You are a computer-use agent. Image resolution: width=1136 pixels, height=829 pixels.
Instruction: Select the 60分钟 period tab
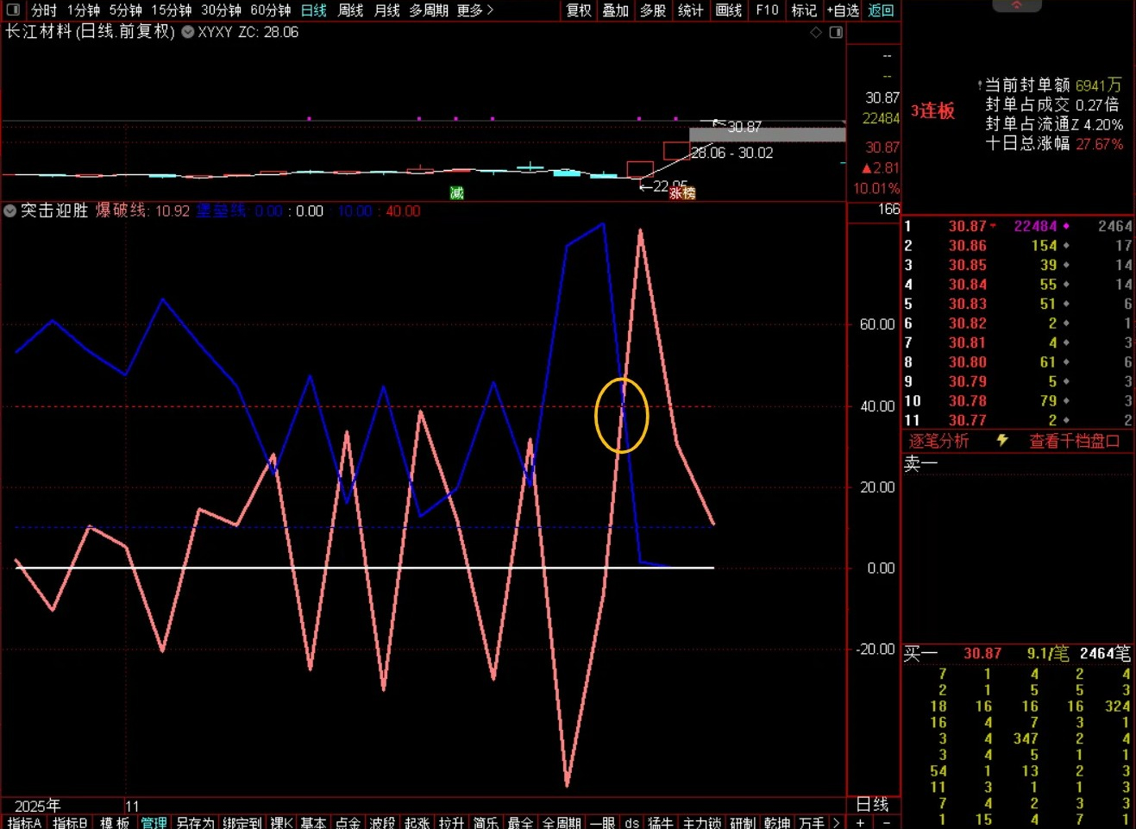click(270, 10)
